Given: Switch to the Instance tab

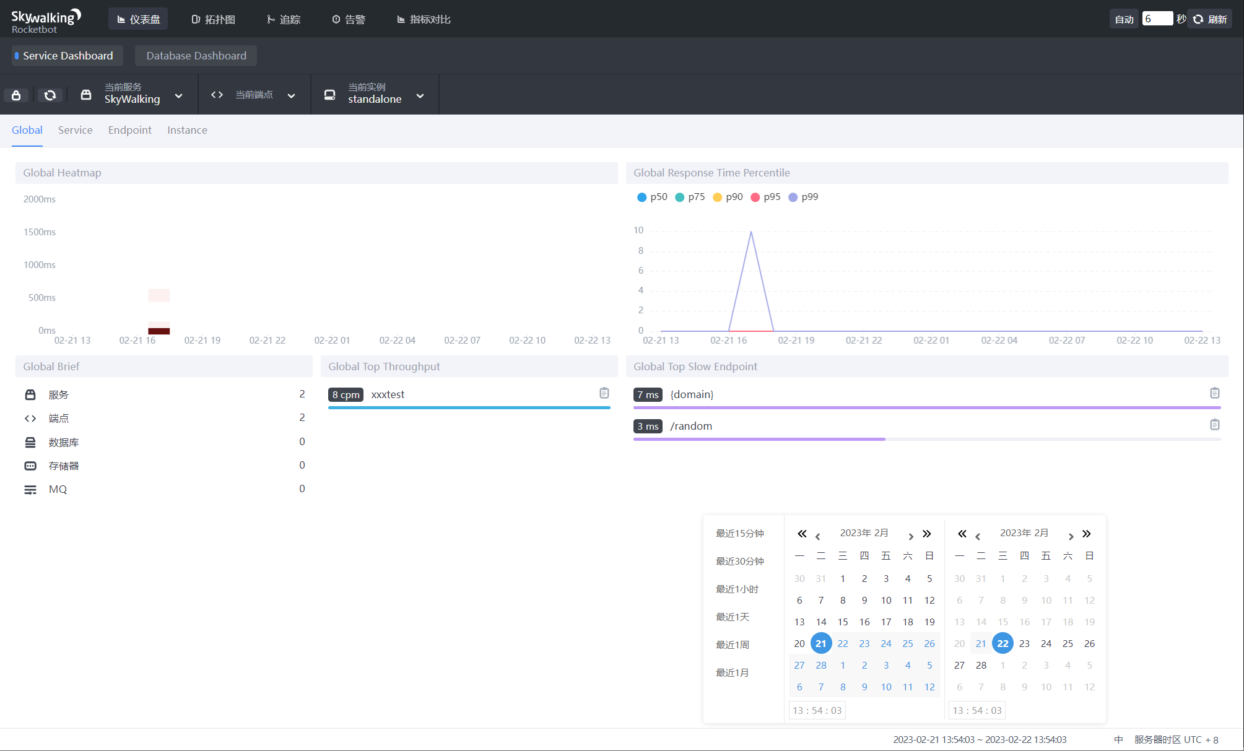Looking at the screenshot, I should pyautogui.click(x=187, y=130).
